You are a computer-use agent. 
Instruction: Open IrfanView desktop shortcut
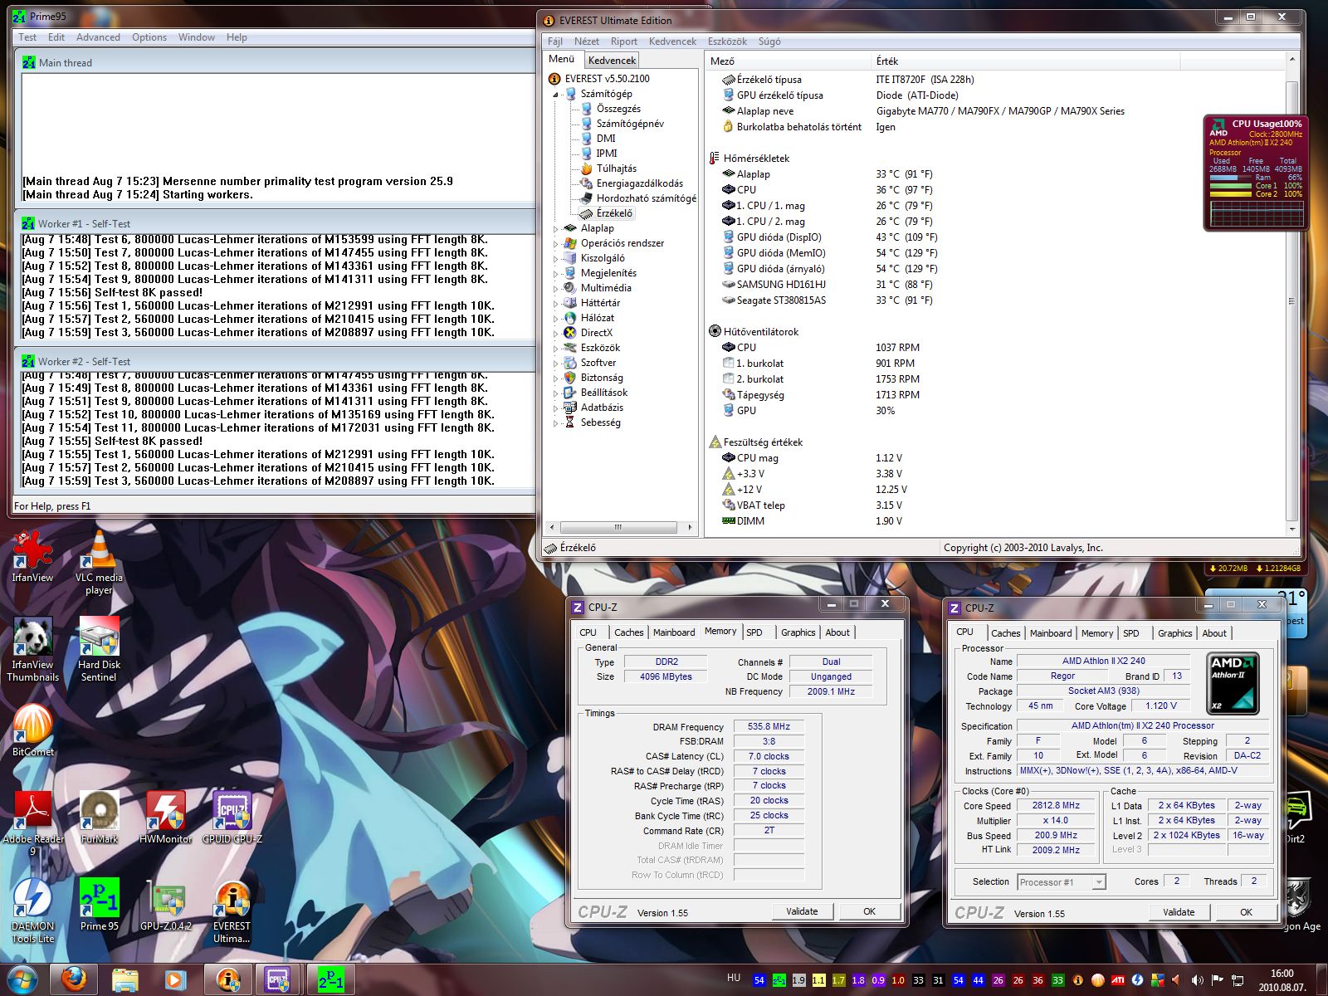32,556
